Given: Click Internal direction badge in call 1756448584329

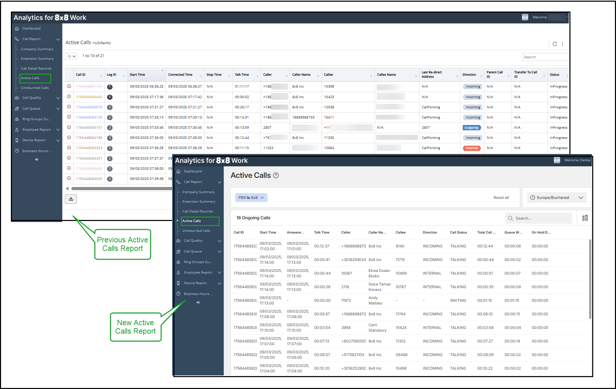Looking at the screenshot, I should (472, 148).
